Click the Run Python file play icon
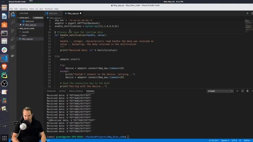Screen dimensions: 253x142 coord(247,13)
